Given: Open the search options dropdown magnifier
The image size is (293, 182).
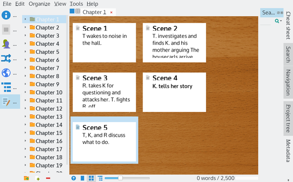Looking at the screenshot, I should (x=278, y=21).
